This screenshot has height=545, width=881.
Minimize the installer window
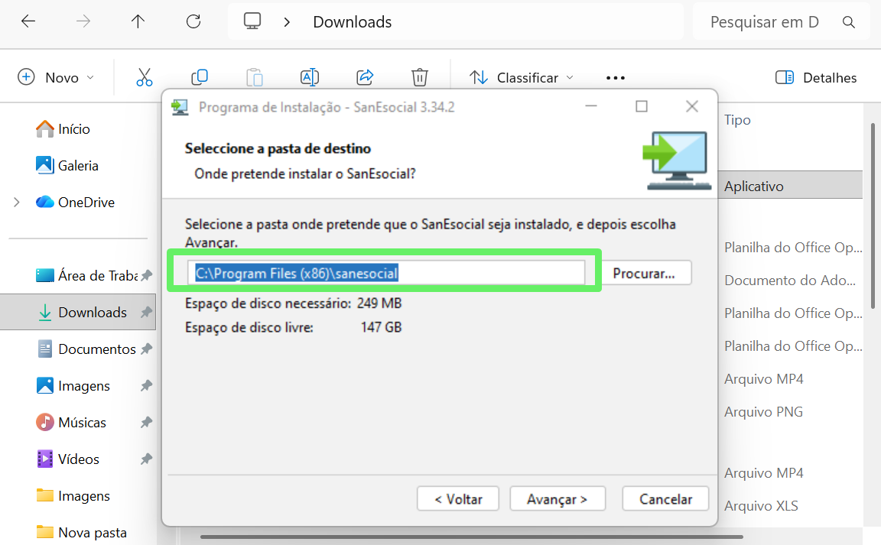click(x=591, y=106)
